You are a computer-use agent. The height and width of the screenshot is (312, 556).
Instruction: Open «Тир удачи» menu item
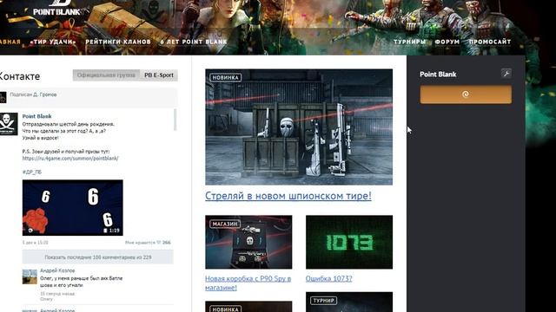pyautogui.click(x=53, y=42)
